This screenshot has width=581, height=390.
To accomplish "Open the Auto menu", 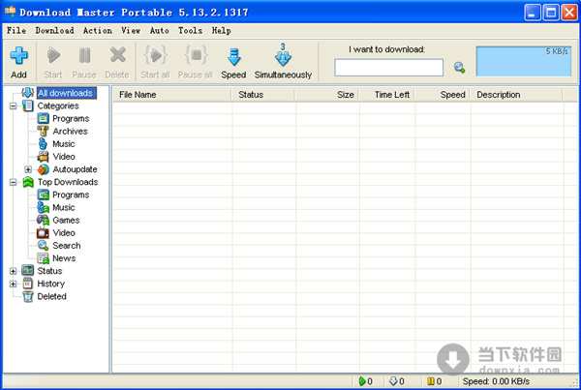I will 160,31.
